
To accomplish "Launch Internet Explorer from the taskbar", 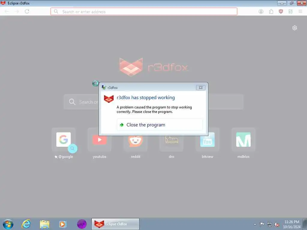I will click(x=26, y=224).
